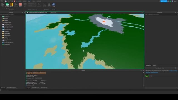Viewport: 178px width, 100px height.
Task: Select ServerStorage icon in Explorer
Action: (3, 30)
